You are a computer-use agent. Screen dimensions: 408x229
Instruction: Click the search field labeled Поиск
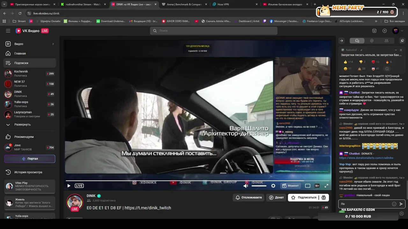214,31
